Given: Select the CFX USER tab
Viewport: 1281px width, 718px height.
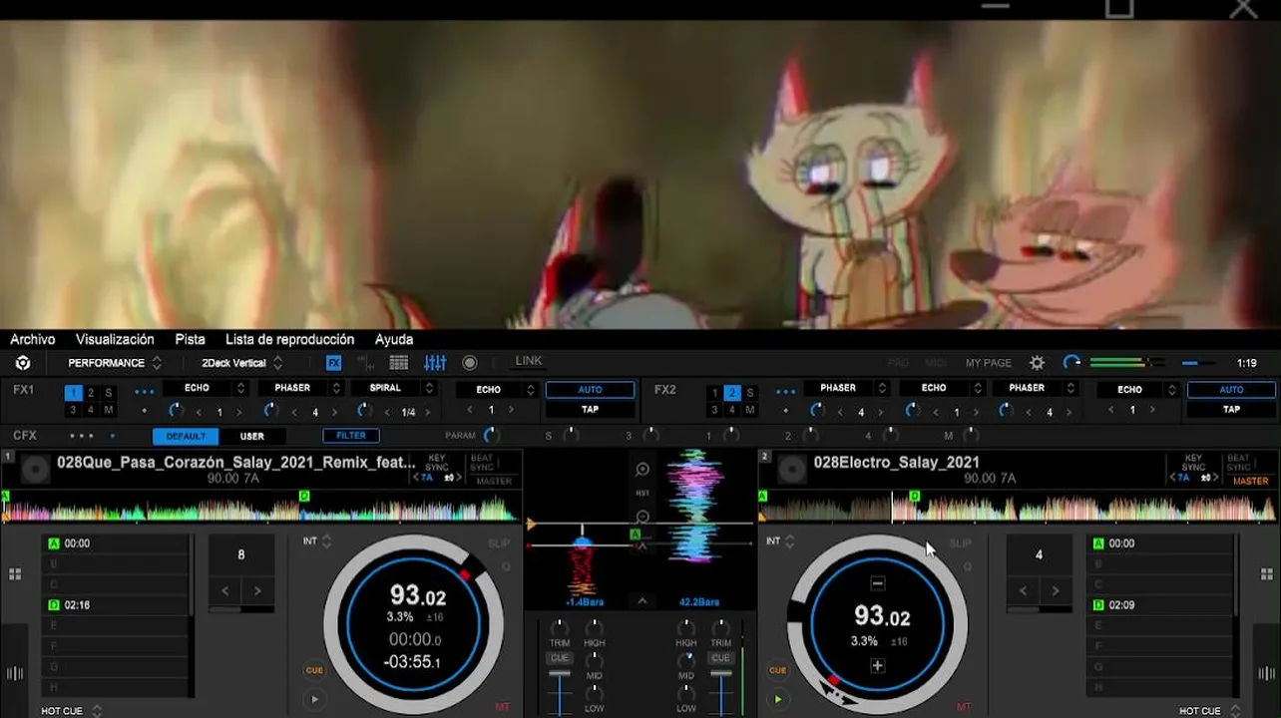Looking at the screenshot, I should click(252, 436).
